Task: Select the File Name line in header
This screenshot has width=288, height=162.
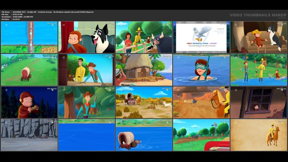Action: [x=47, y=12]
